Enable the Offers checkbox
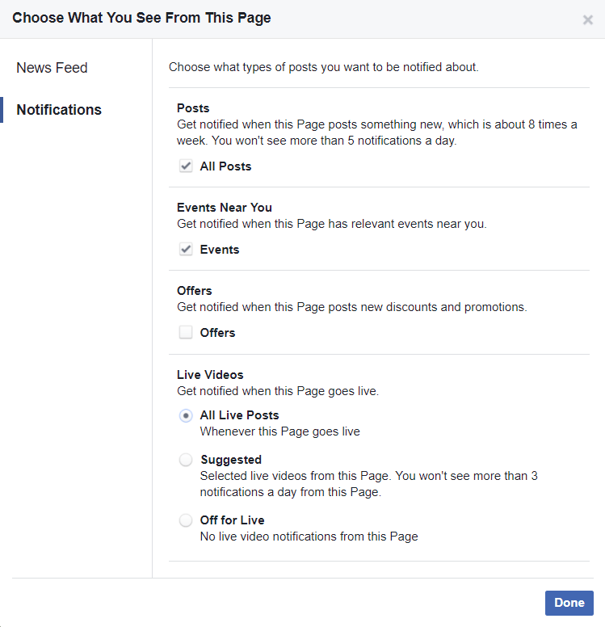 [186, 332]
